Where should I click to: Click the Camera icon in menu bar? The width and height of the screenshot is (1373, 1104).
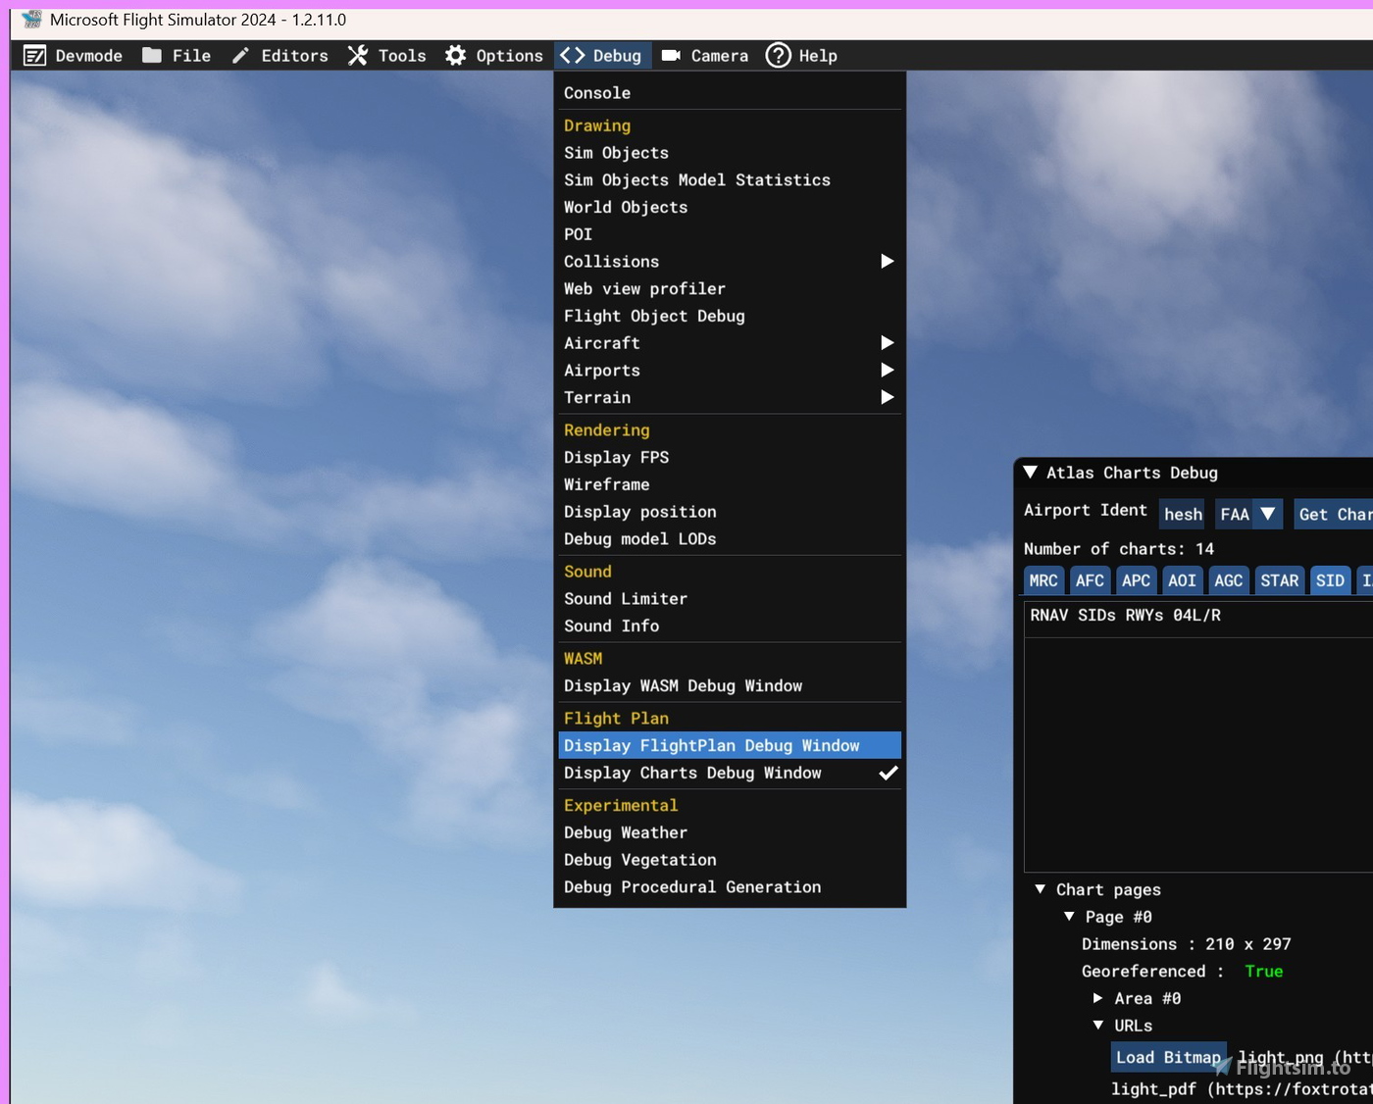coord(671,56)
